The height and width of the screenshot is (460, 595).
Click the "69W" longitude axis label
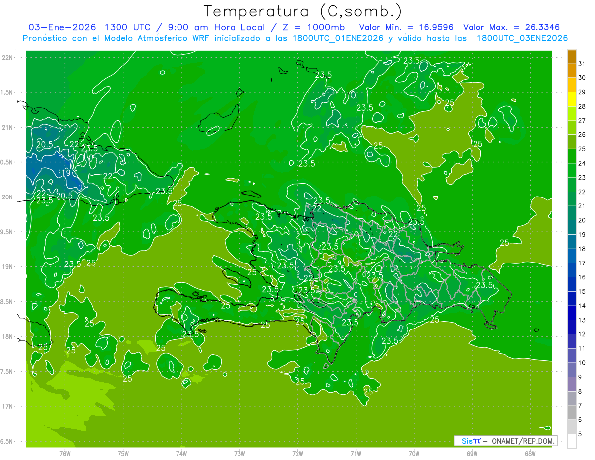(x=472, y=454)
